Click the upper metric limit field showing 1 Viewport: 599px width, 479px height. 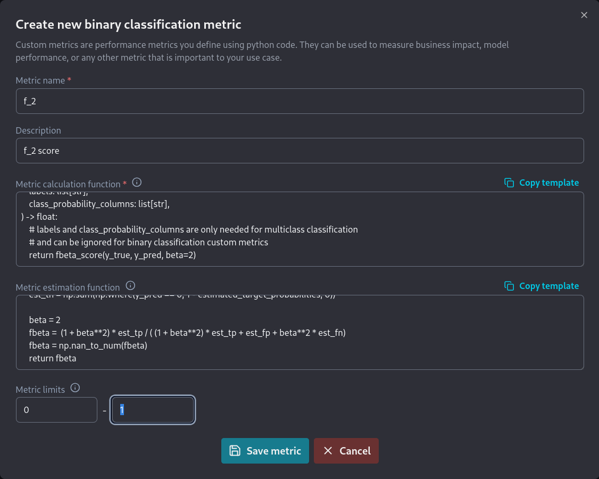pos(153,410)
